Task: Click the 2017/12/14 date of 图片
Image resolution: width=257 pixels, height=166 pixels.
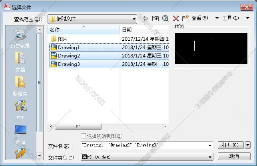Action: coord(145,39)
